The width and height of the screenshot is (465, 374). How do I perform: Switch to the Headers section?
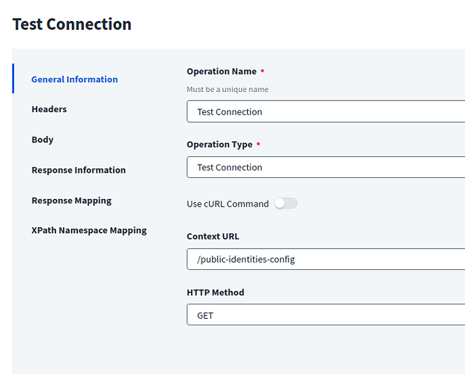coord(49,109)
